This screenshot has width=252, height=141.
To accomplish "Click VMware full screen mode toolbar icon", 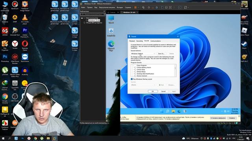I will click(x=170, y=7).
